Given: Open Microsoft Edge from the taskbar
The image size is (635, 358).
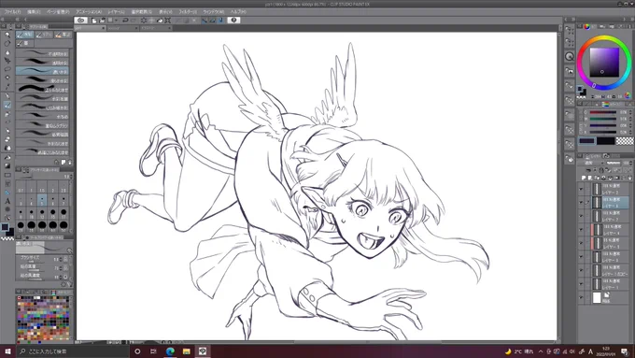Looking at the screenshot, I should [170, 351].
